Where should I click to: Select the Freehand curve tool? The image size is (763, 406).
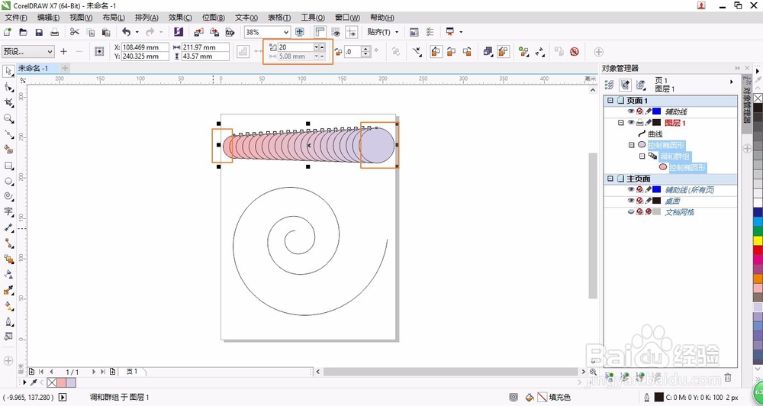point(8,134)
